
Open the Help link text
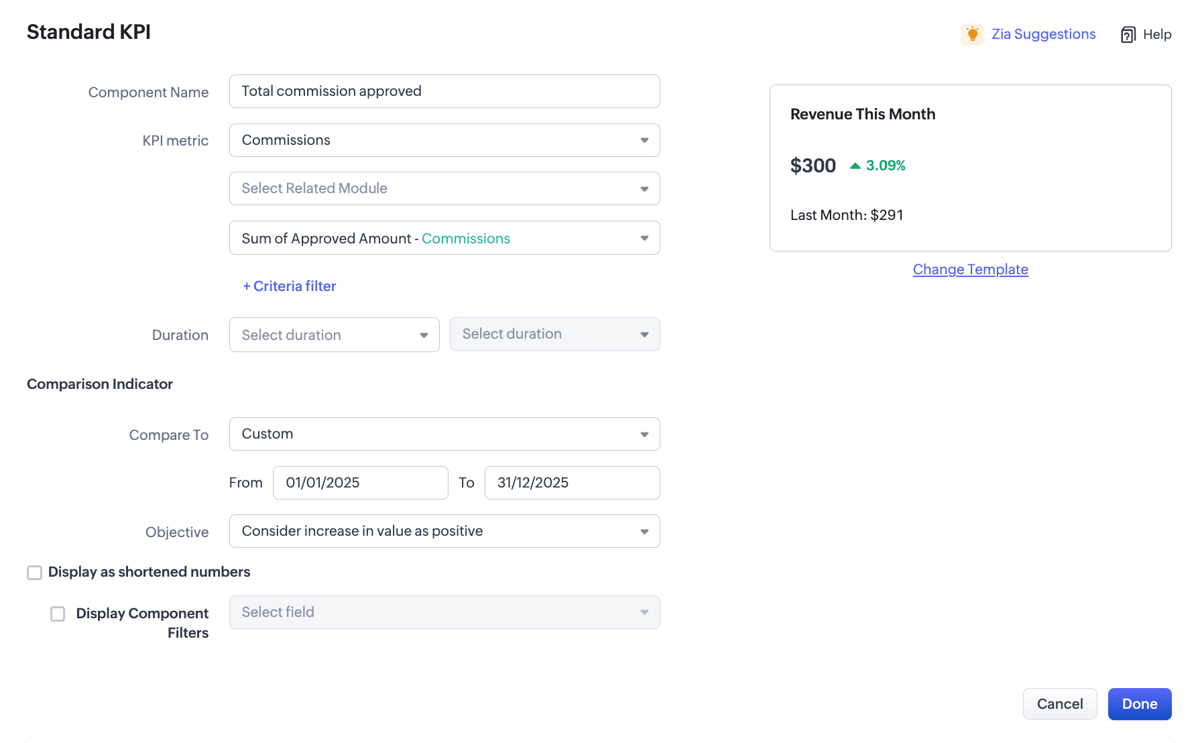coord(1157,34)
